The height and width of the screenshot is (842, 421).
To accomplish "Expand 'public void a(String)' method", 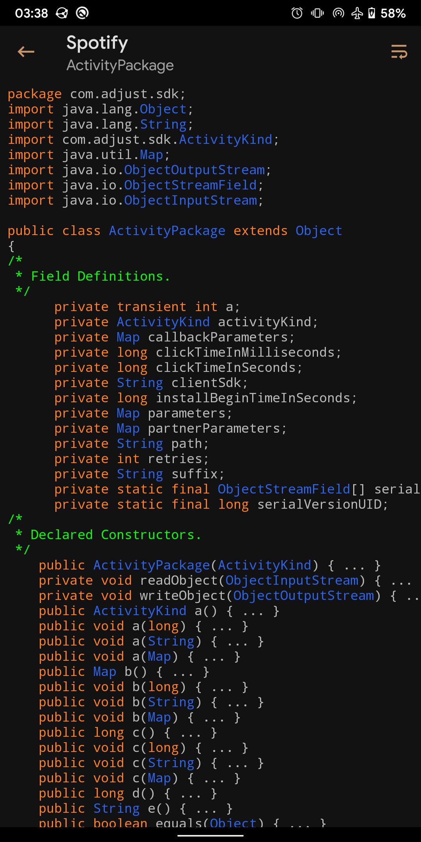I will tap(151, 641).
